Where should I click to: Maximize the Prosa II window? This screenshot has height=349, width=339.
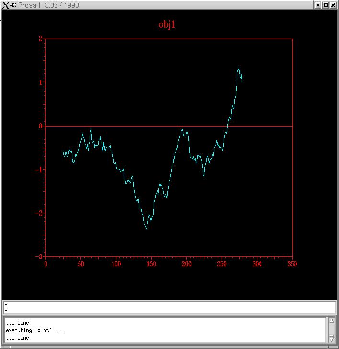coord(326,5)
